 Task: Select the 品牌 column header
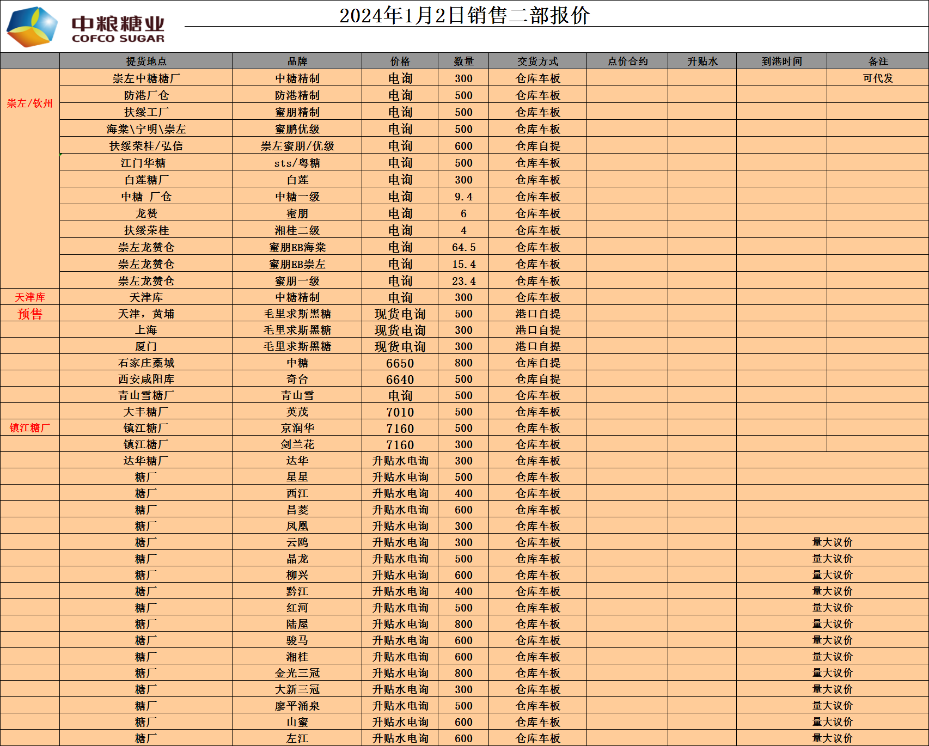tap(297, 62)
